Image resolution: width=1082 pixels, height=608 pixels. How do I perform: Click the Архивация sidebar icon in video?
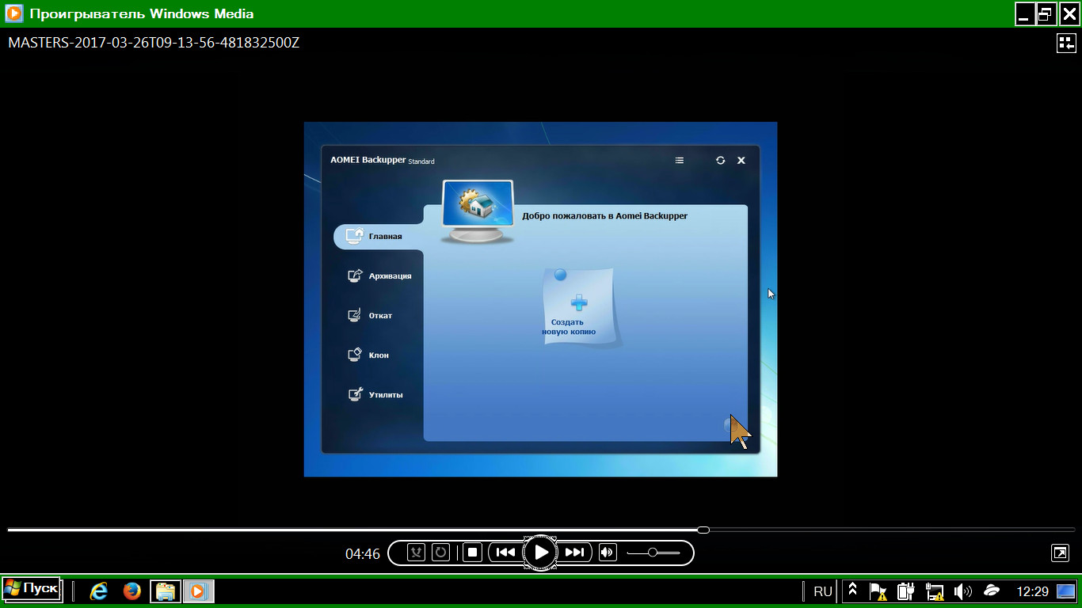pyautogui.click(x=356, y=275)
